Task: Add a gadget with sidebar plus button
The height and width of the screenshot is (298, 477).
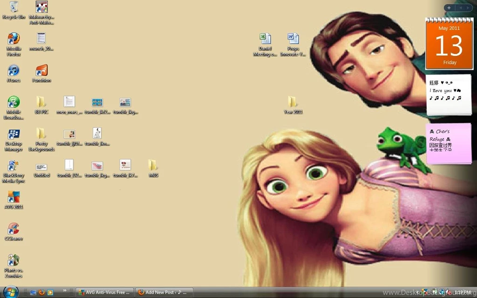Action: pos(449,8)
